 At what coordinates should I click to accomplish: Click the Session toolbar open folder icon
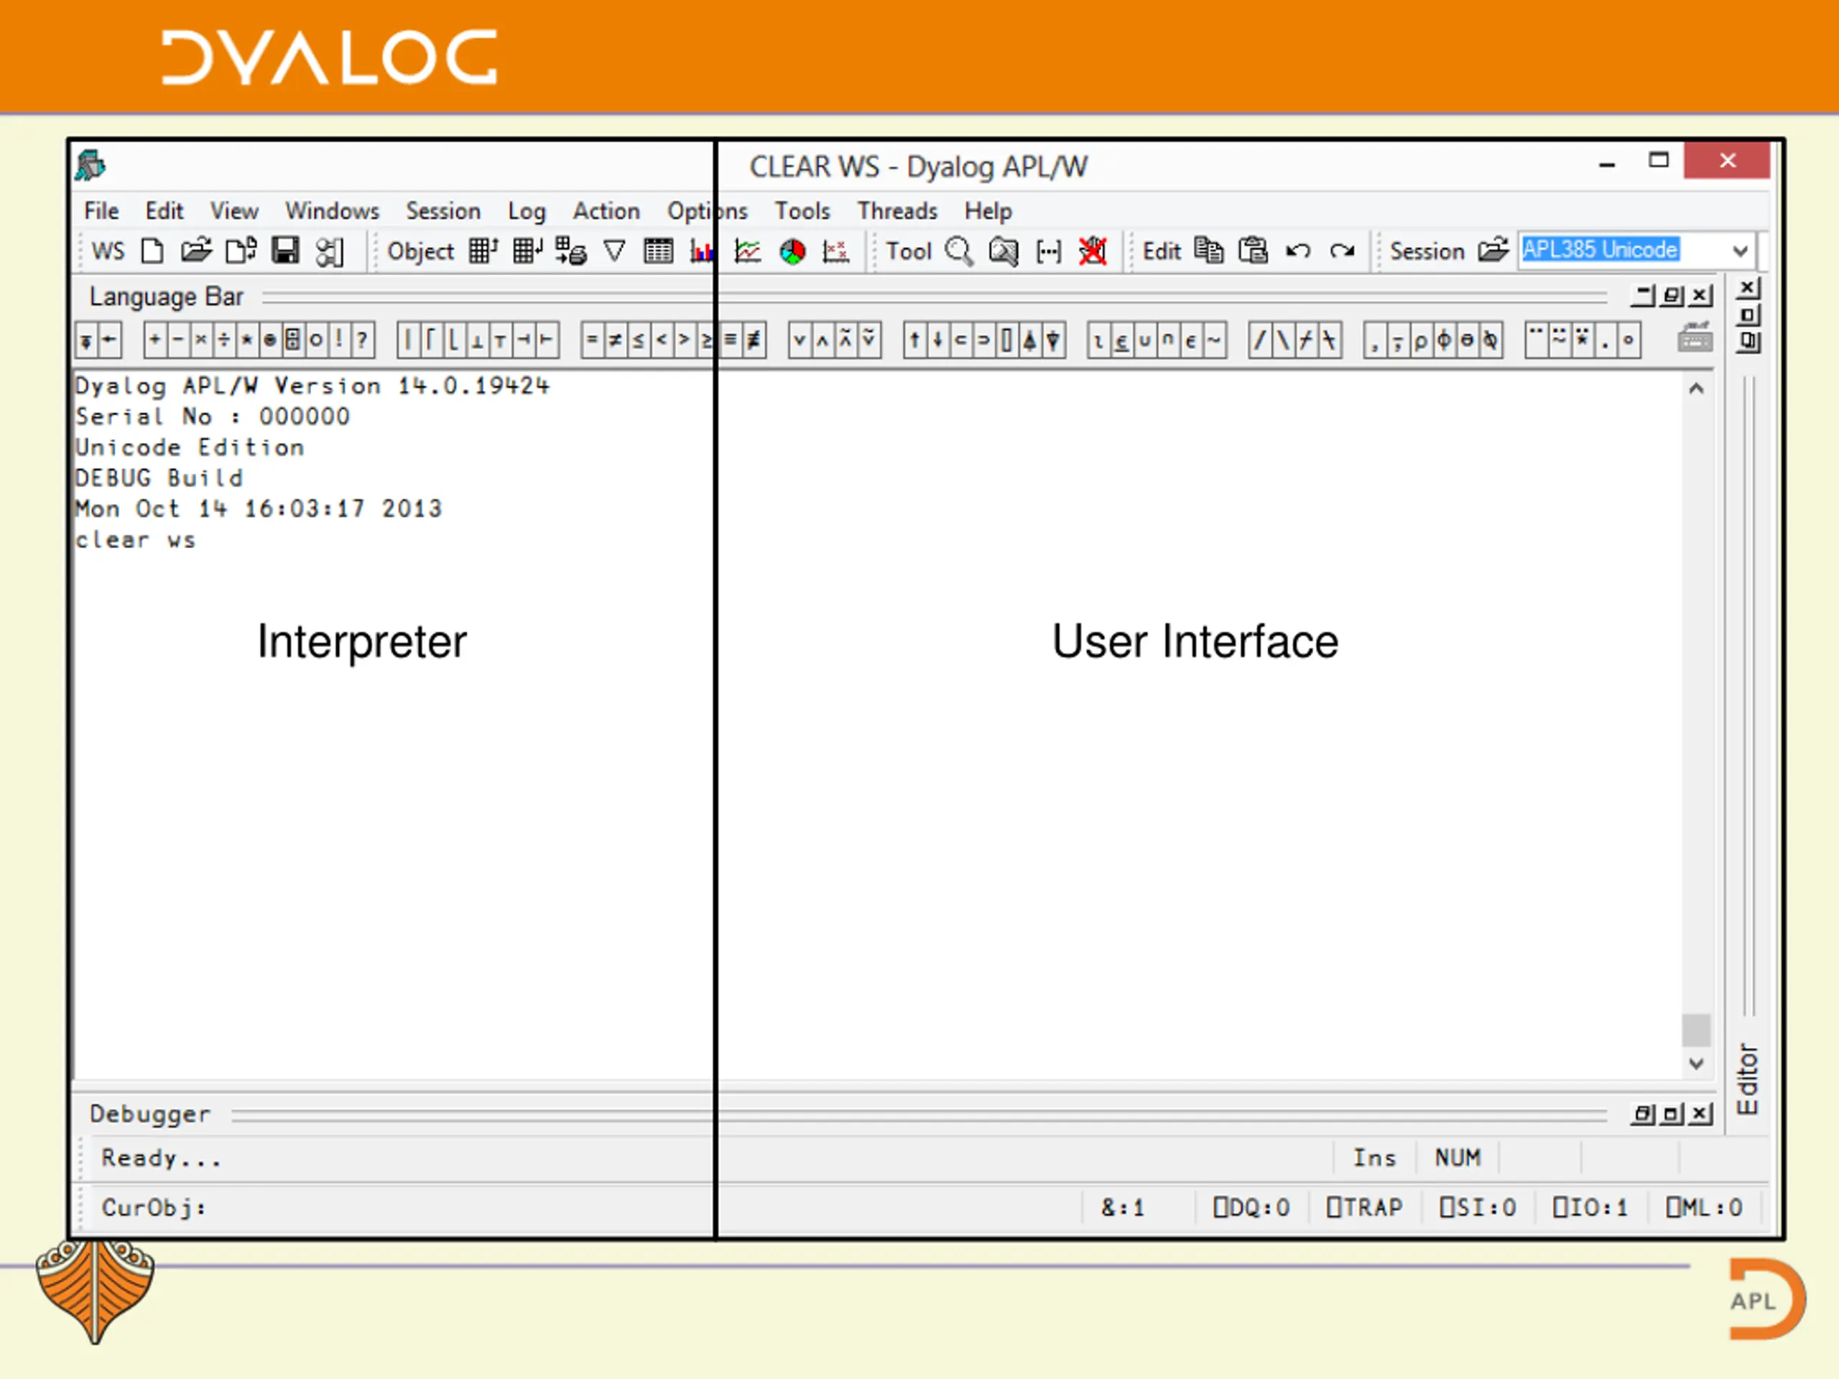1493,249
